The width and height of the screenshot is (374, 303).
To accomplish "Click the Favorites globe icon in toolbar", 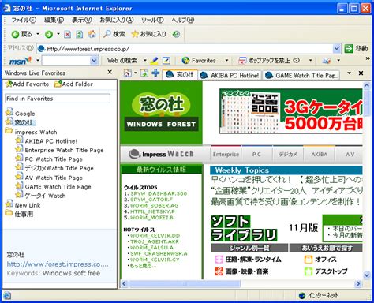I will coord(185,61).
